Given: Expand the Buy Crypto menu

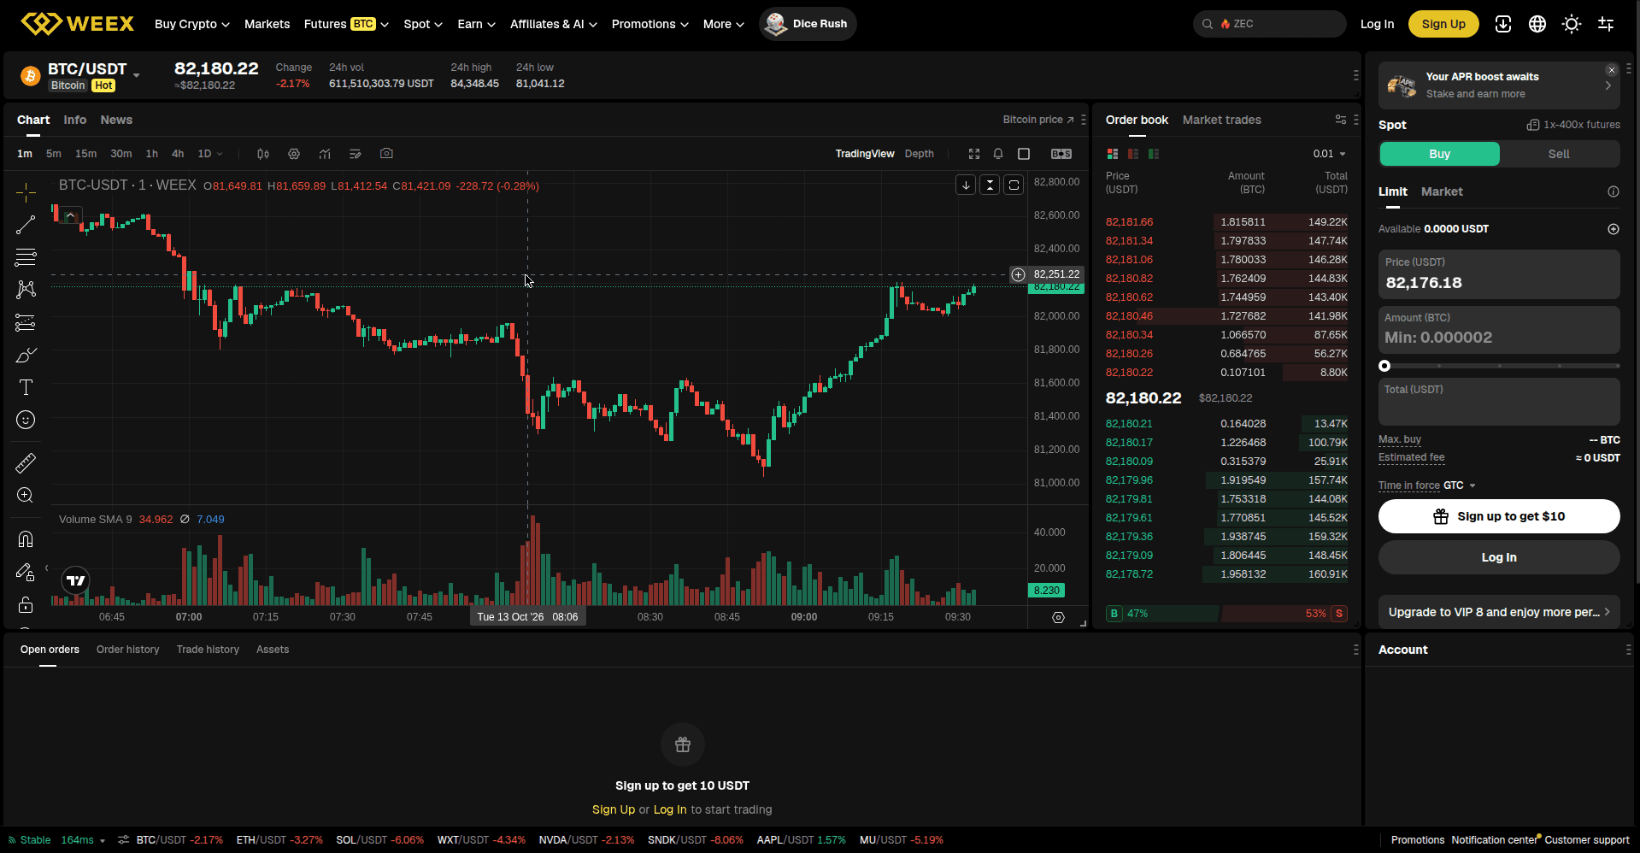Looking at the screenshot, I should pos(192,24).
